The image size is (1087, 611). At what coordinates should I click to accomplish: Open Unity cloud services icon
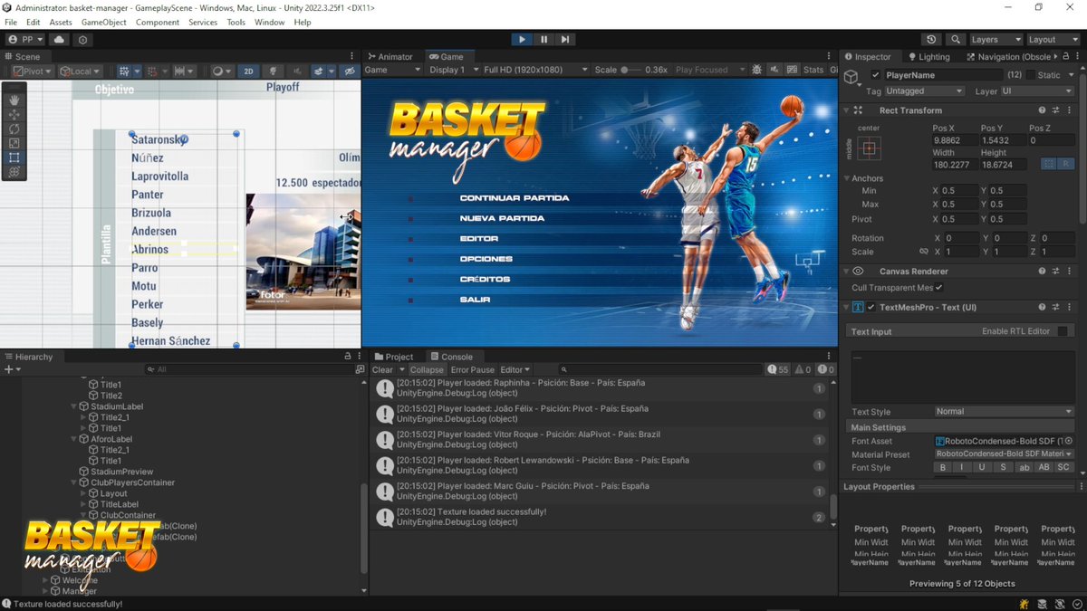pos(60,40)
